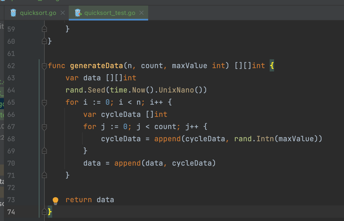Click the highlighted opening brace on line 62
Viewport: 344px width, 221px height.
click(x=272, y=66)
